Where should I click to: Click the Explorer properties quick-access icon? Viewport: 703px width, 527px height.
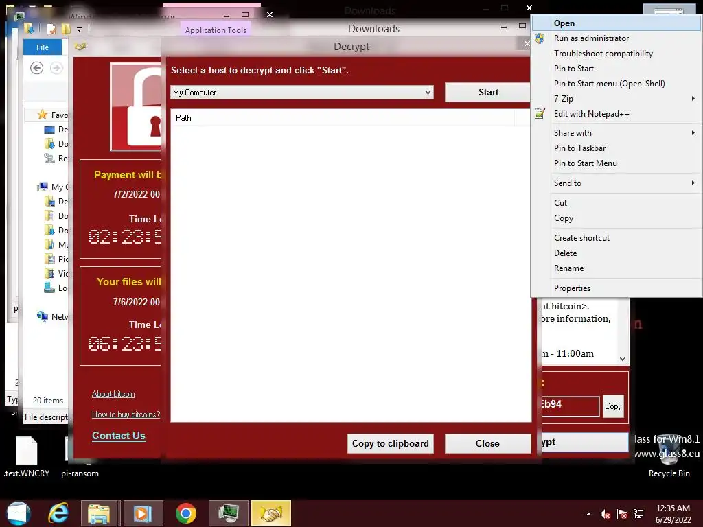(x=51, y=29)
